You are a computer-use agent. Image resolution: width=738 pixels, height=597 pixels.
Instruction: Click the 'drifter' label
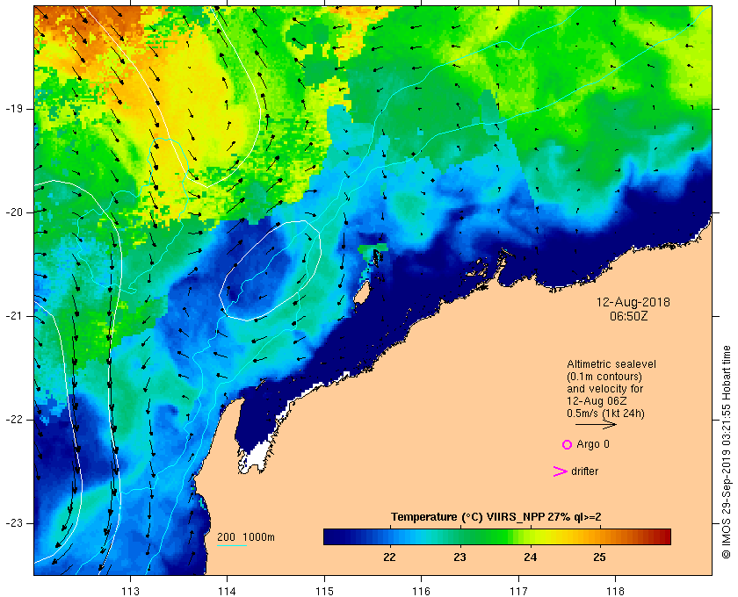click(584, 471)
